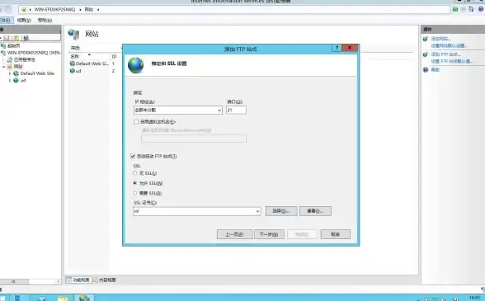Click the green Refresh icon beside address bar
The image size is (485, 301).
[x=455, y=9]
